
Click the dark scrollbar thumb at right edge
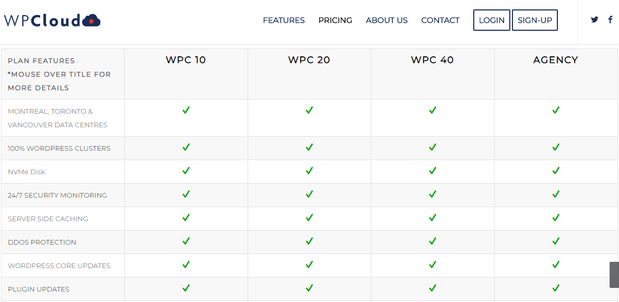point(614,275)
